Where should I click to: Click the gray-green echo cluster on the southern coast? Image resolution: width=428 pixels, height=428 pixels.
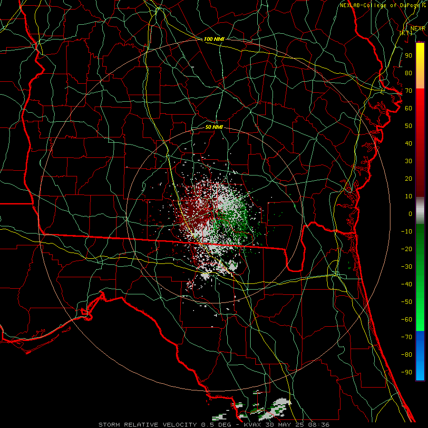pos(252,410)
